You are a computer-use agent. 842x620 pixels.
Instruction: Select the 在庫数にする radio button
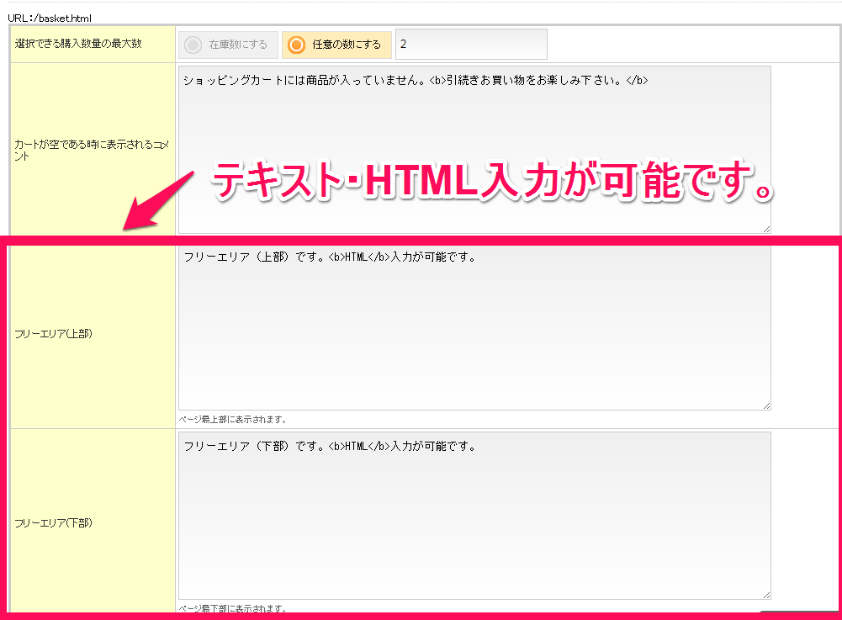[193, 45]
